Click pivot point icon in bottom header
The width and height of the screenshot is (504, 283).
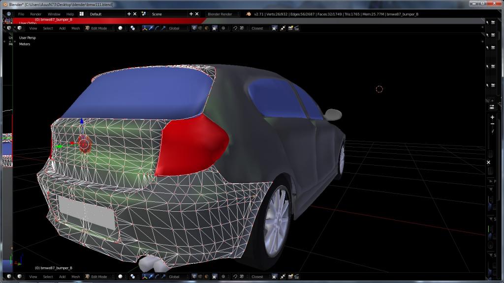point(132,277)
